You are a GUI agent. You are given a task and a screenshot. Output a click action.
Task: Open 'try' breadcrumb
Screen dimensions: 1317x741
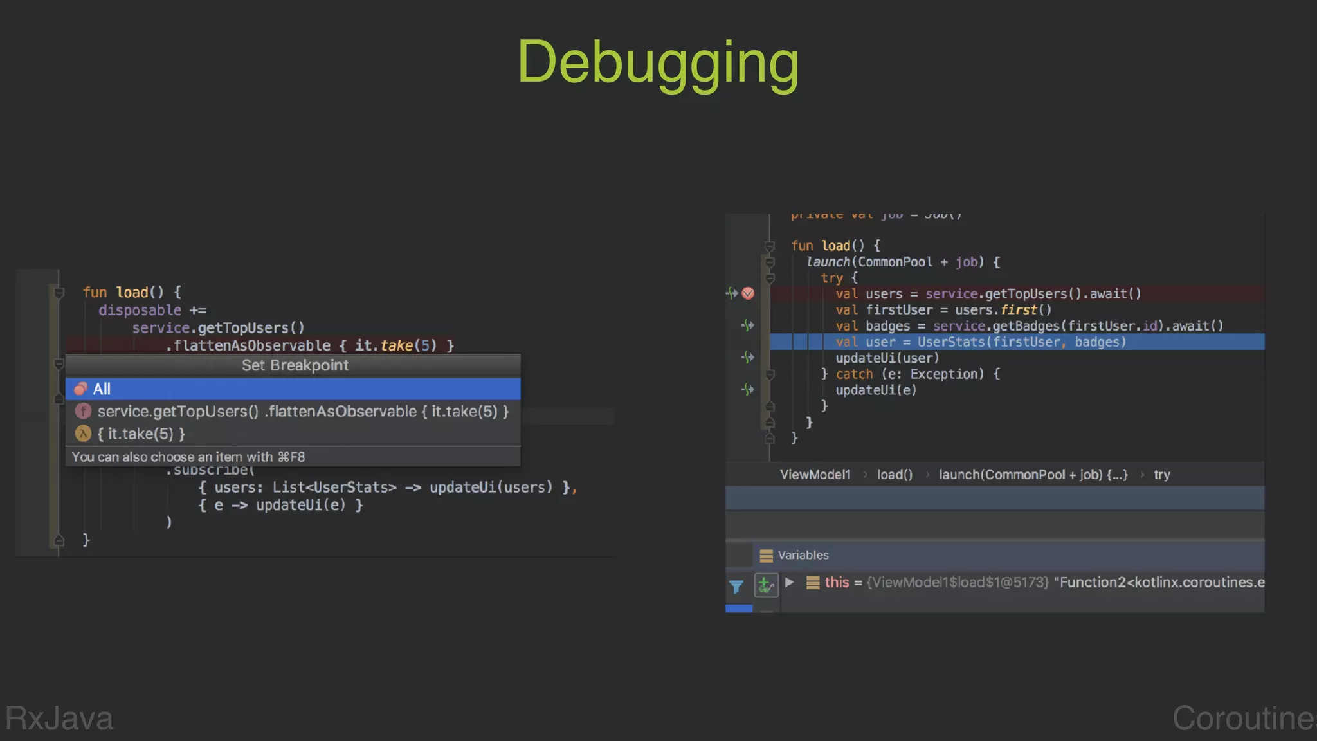click(1161, 475)
